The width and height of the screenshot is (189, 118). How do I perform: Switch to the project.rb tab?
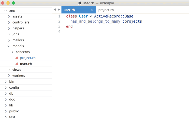click(x=106, y=10)
